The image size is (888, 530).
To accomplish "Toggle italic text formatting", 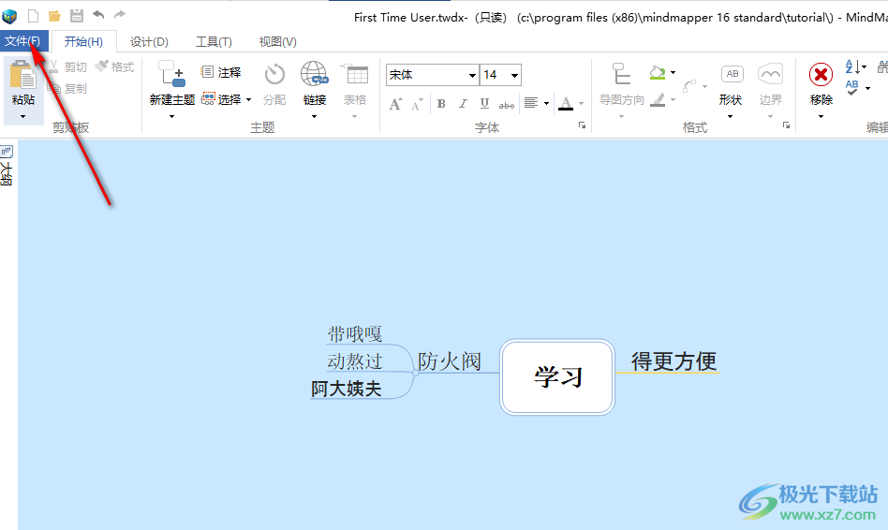I will tap(463, 104).
